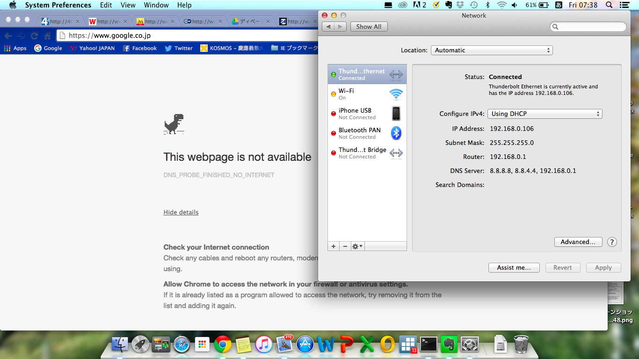Open Notification Center in menu bar
This screenshot has height=359, width=639.
(x=624, y=5)
